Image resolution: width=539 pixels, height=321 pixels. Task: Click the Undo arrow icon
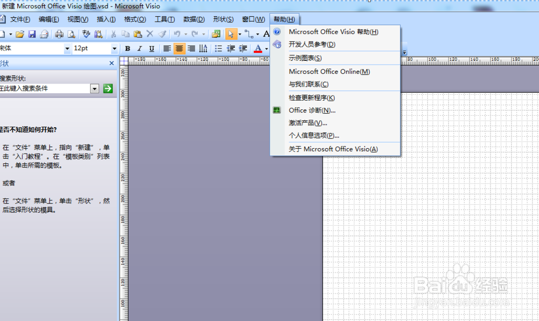point(177,34)
